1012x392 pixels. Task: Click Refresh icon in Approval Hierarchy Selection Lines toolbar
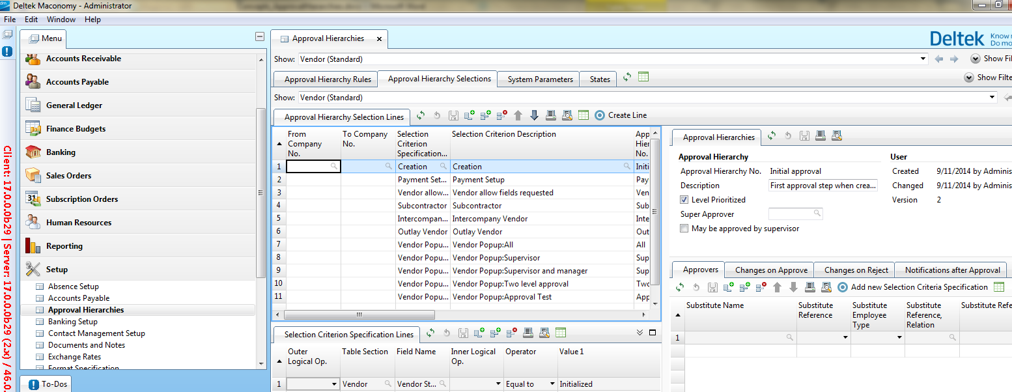(x=421, y=115)
